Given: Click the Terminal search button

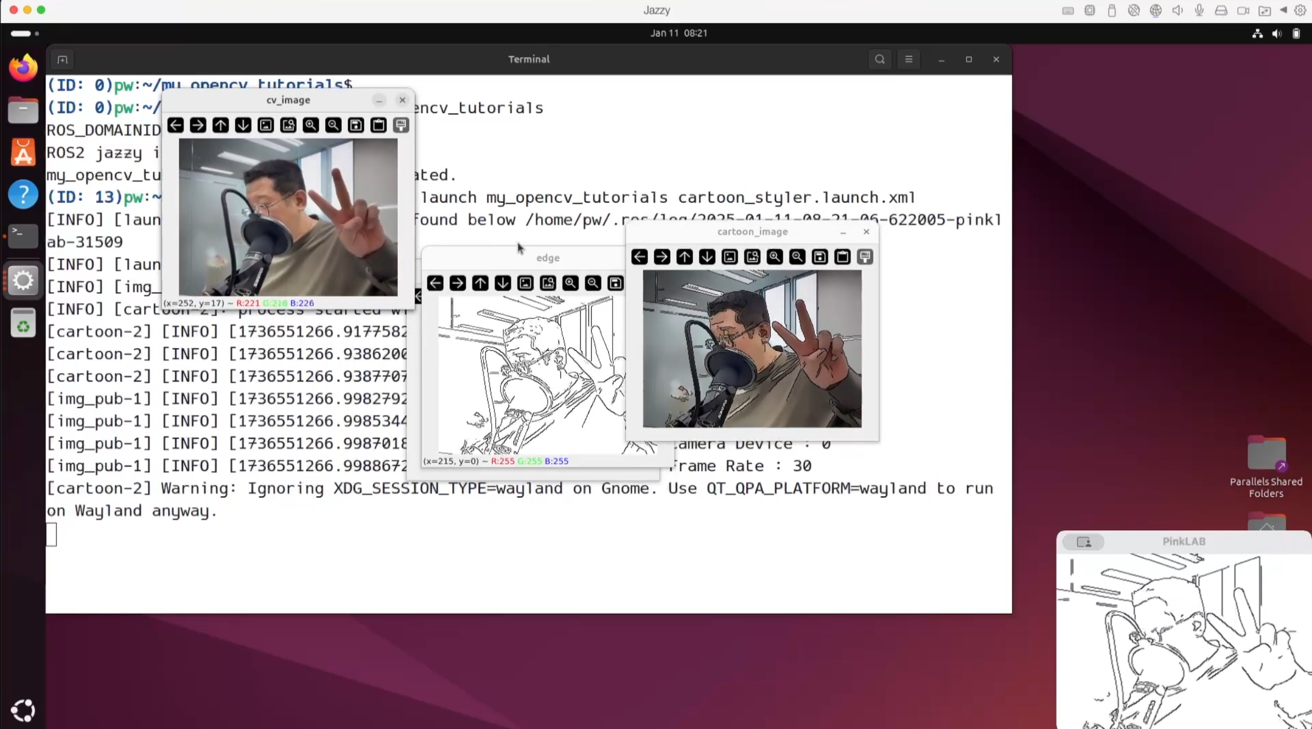Looking at the screenshot, I should pos(880,59).
